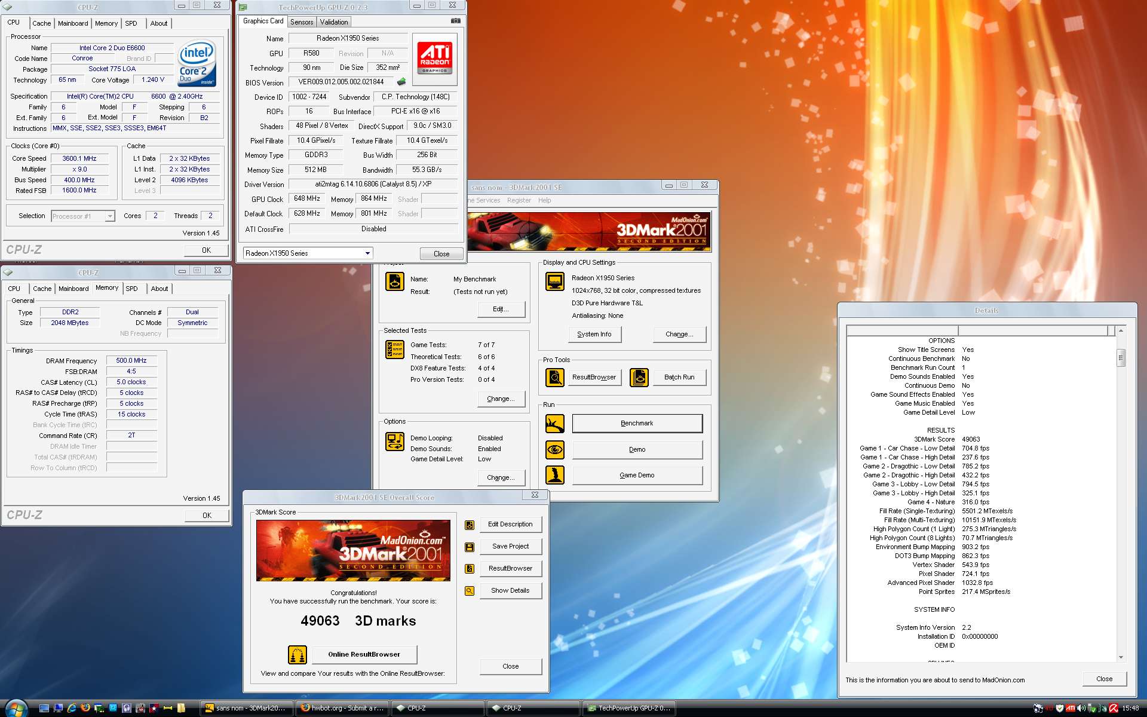Click the Close button in GPU-Z
This screenshot has height=717, width=1147.
[x=441, y=254]
